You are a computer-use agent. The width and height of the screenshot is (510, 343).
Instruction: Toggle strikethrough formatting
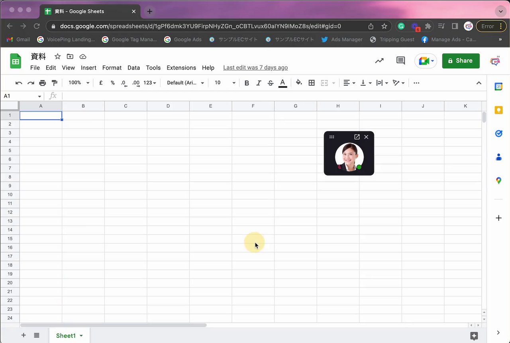pyautogui.click(x=271, y=83)
